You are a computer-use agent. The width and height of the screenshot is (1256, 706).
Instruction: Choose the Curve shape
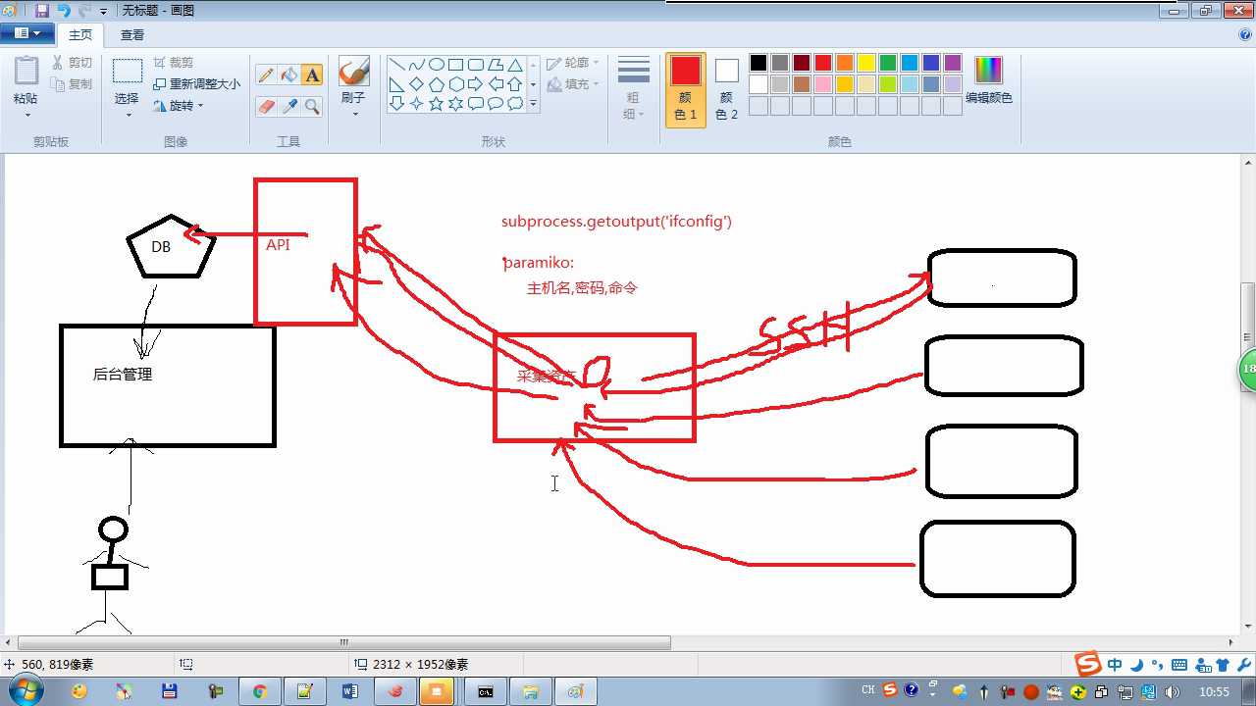417,65
